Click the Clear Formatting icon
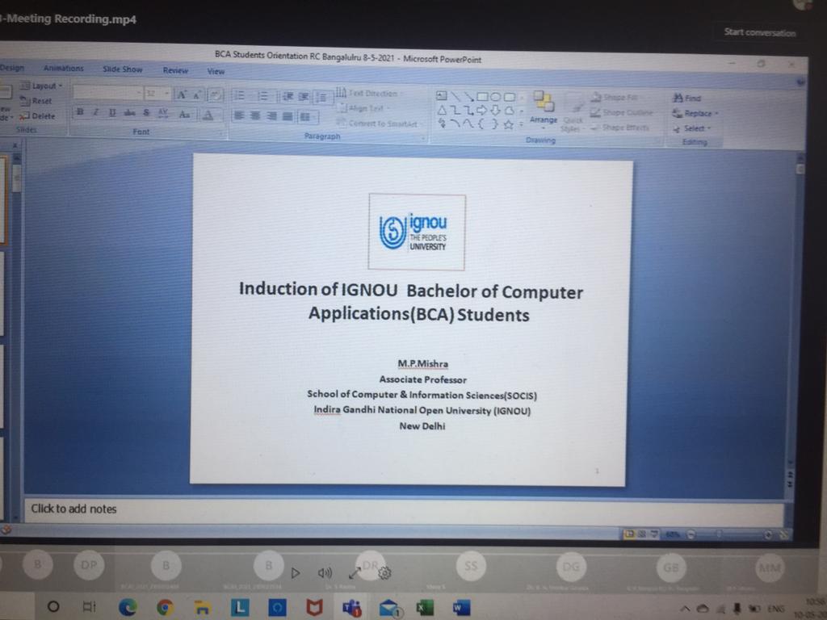This screenshot has width=827, height=620. pos(215,95)
